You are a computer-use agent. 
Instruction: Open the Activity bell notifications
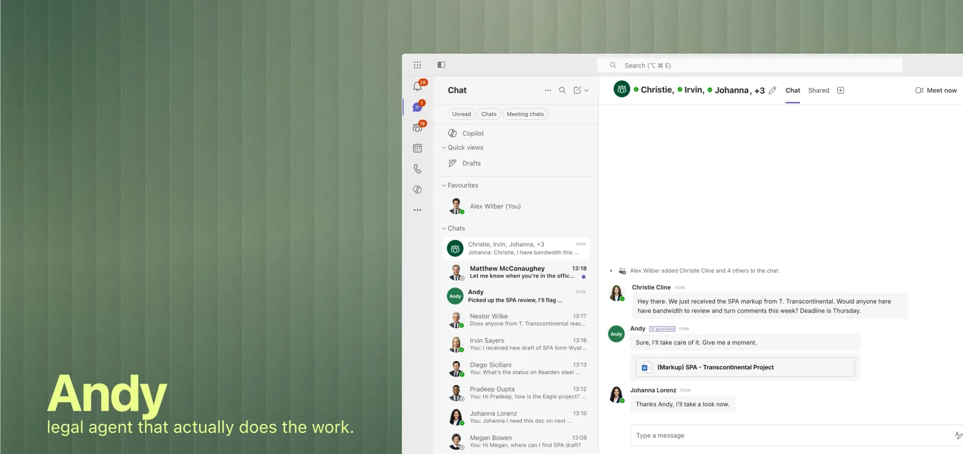[x=418, y=87]
